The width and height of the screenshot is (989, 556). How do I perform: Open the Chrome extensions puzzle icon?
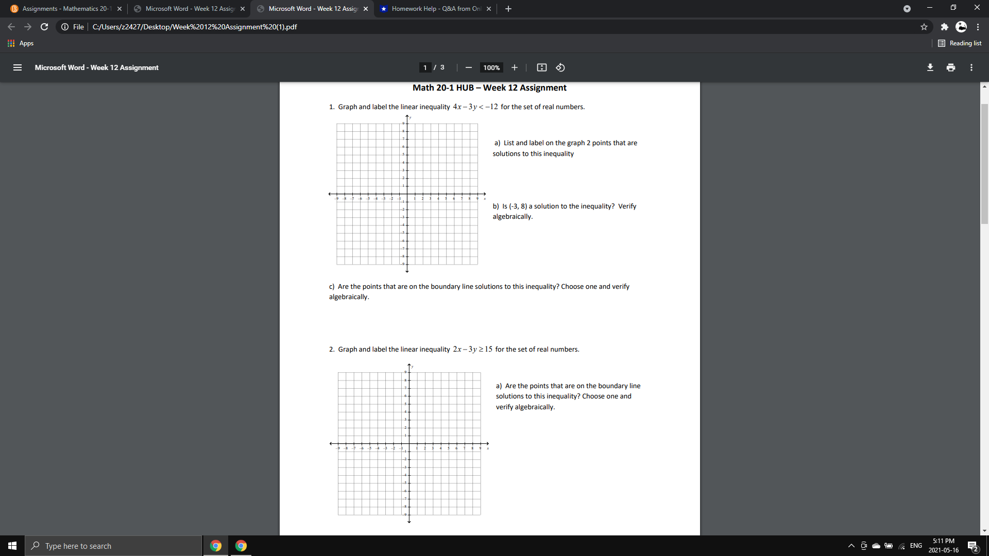[x=945, y=27]
